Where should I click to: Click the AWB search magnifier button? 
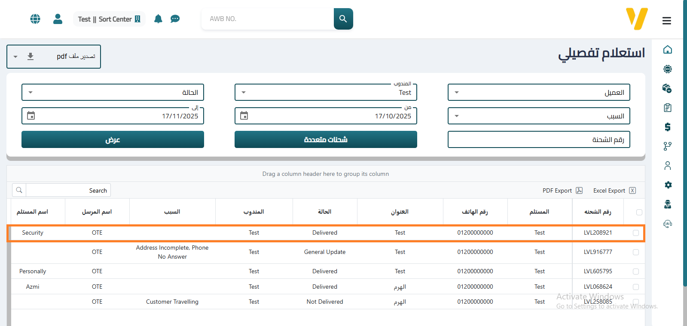tap(343, 19)
